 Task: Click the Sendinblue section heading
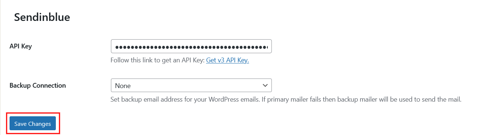pyautogui.click(x=42, y=17)
